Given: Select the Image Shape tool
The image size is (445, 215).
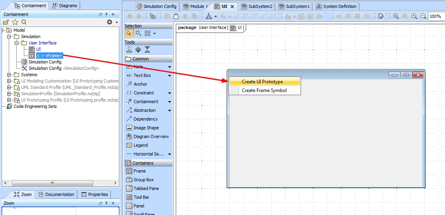Looking at the screenshot, I should (x=146, y=128).
